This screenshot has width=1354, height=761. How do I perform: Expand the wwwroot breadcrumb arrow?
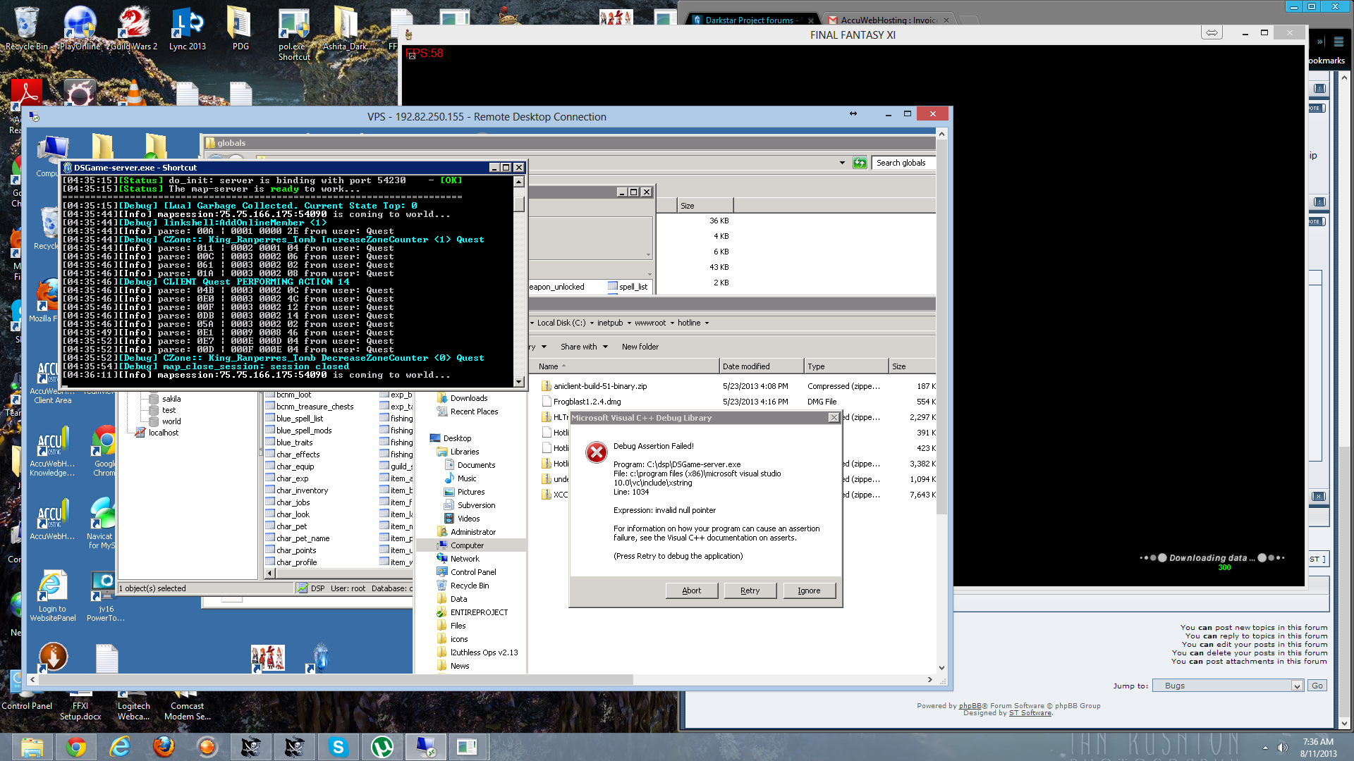pos(672,323)
